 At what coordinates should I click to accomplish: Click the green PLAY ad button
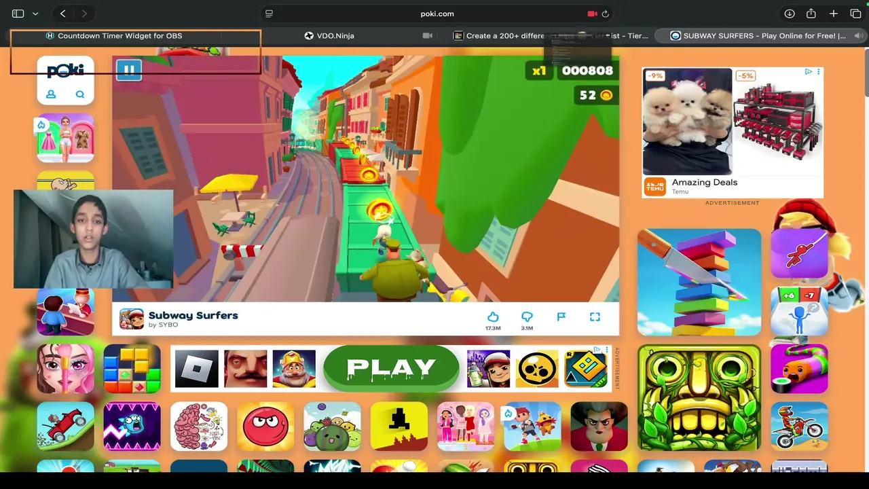(x=392, y=368)
